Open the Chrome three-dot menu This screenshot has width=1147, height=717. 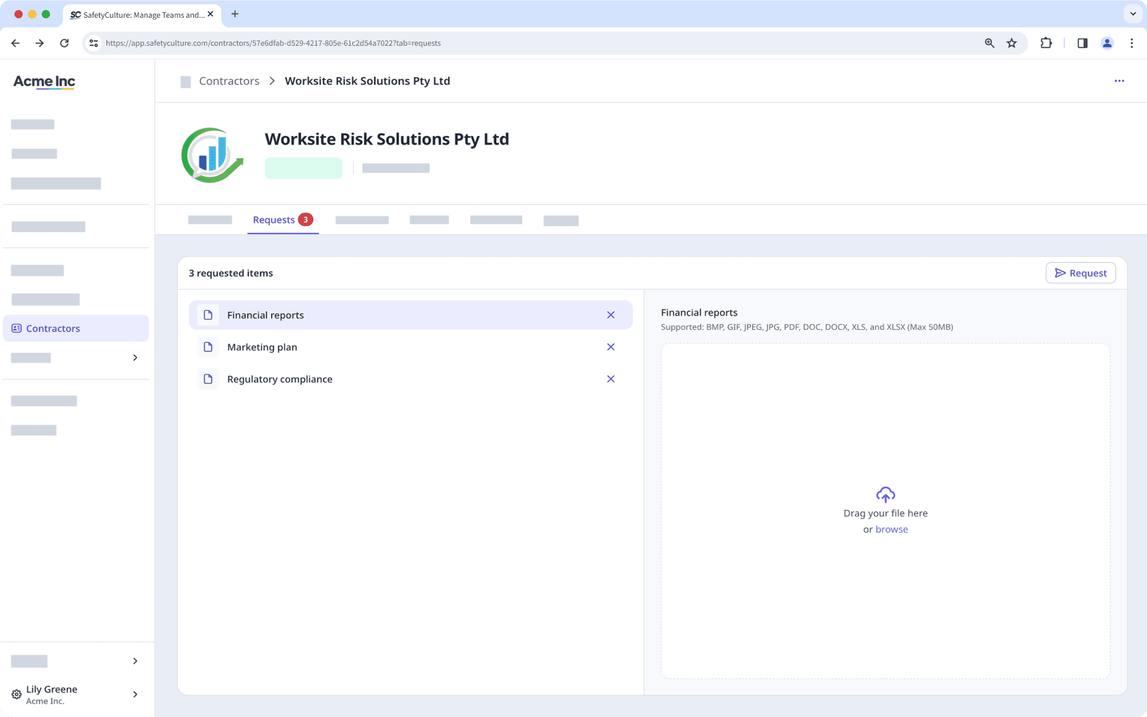pos(1132,43)
